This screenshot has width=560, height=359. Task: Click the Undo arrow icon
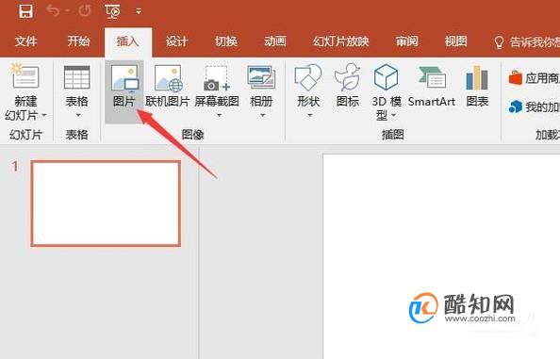pos(53,11)
